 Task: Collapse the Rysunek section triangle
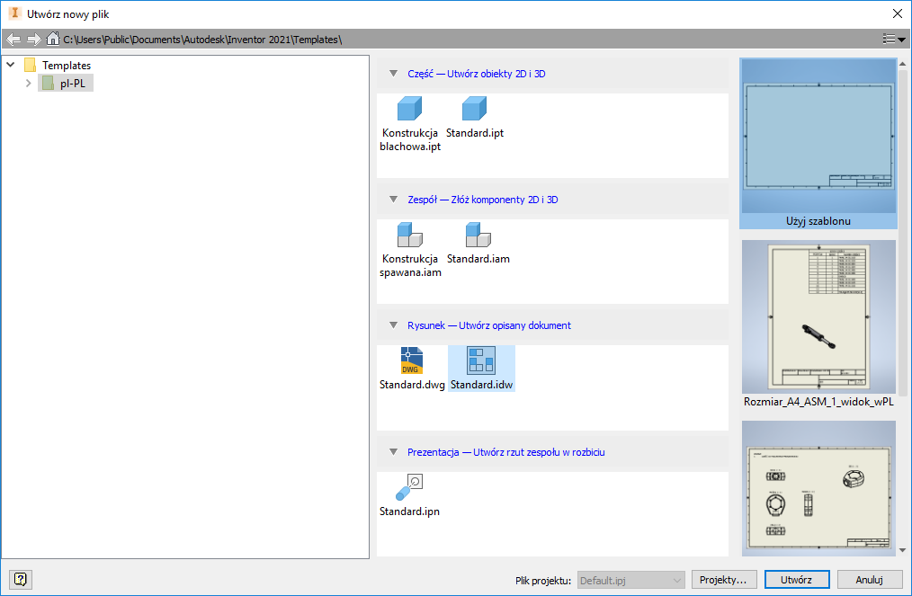point(393,325)
